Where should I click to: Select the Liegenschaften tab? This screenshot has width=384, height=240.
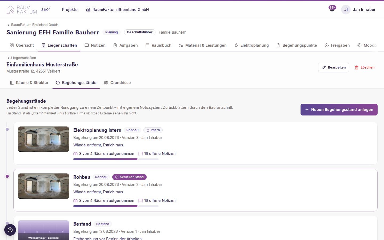[x=59, y=45]
